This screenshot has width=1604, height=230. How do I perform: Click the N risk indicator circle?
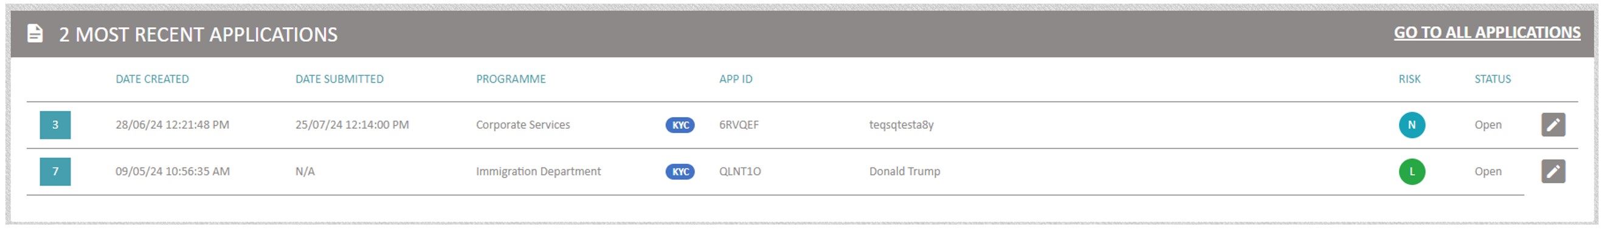(x=1412, y=125)
